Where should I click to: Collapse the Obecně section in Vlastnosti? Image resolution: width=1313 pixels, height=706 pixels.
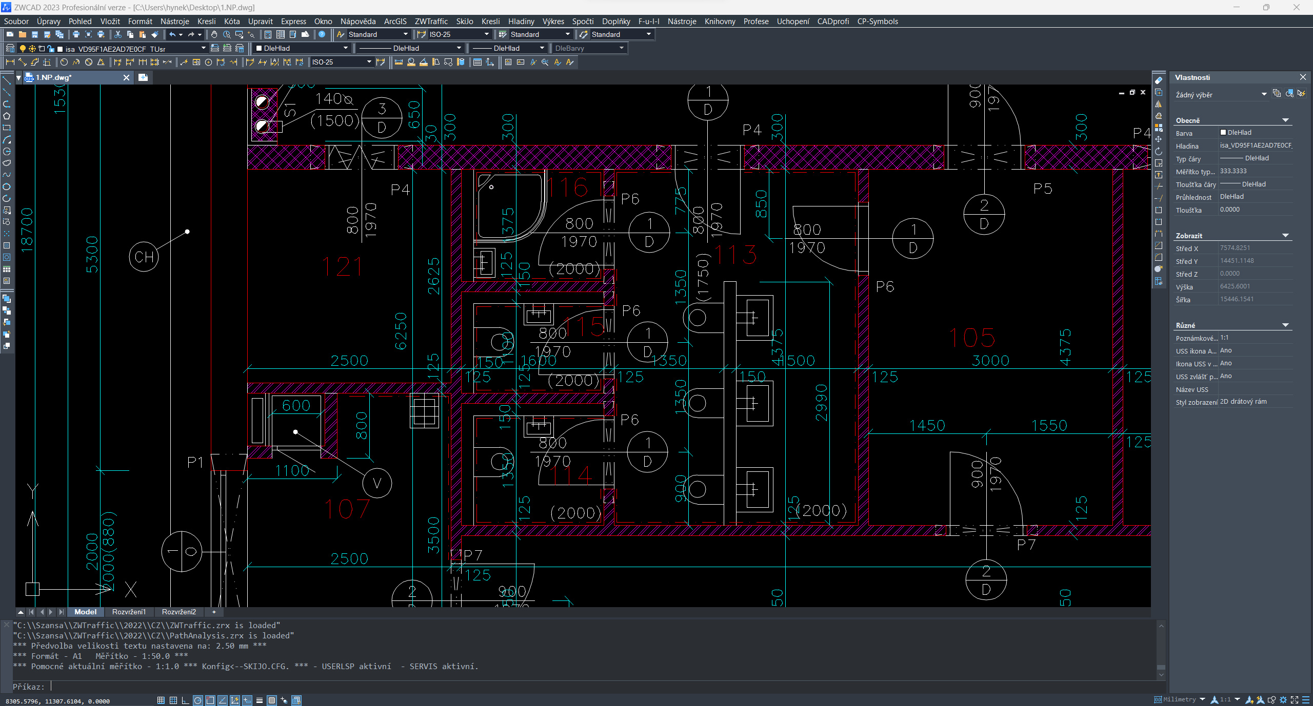tap(1285, 120)
